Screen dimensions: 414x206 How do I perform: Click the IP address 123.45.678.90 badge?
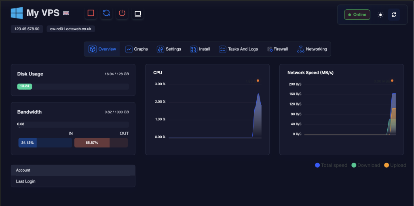point(27,29)
